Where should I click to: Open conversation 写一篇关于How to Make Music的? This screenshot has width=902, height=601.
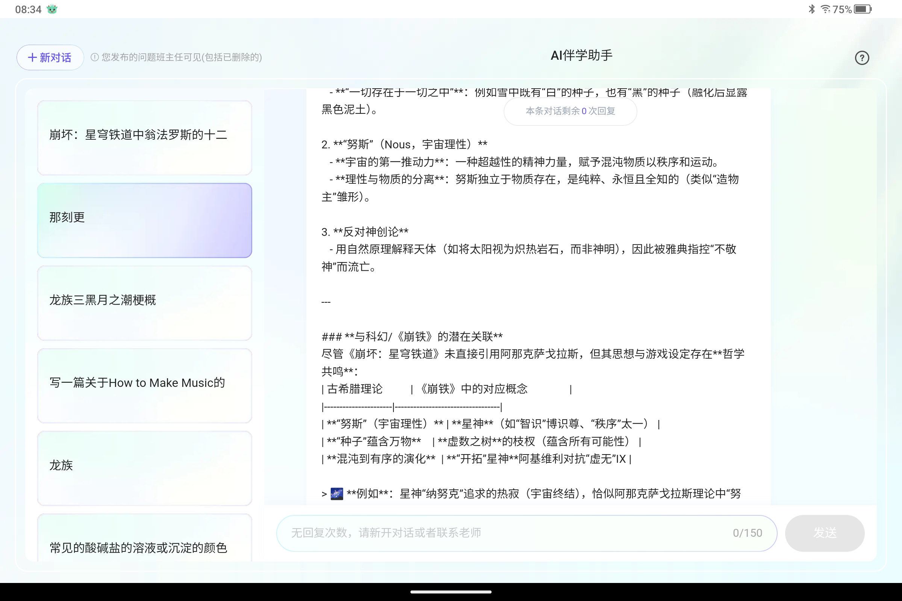coord(145,386)
